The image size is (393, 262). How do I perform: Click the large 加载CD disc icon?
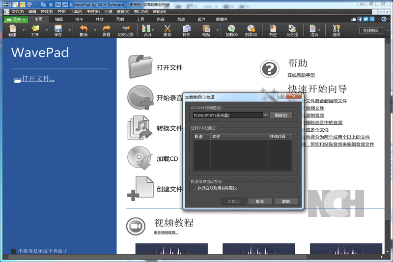[x=140, y=158]
